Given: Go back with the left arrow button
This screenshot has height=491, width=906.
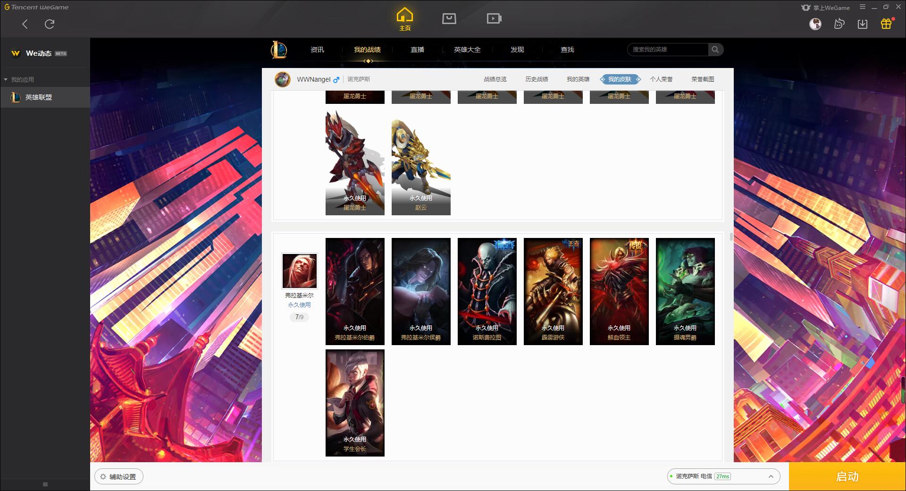Looking at the screenshot, I should (25, 24).
